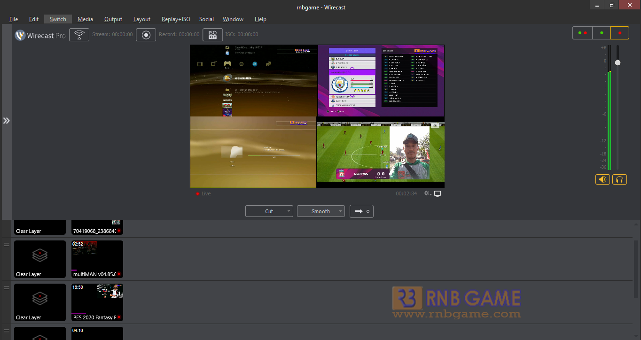
Task: Click the Go arrow transition button
Action: coord(361,211)
